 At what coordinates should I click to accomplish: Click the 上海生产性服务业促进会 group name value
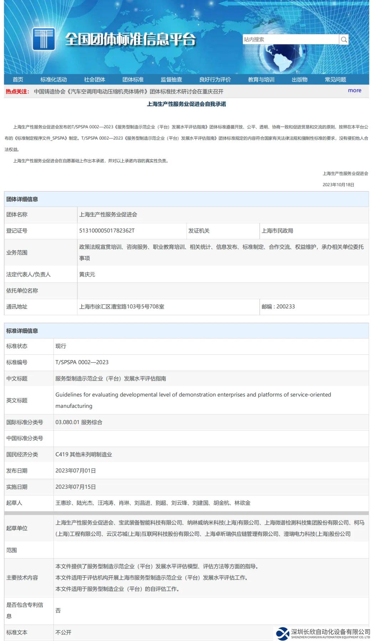(108, 215)
